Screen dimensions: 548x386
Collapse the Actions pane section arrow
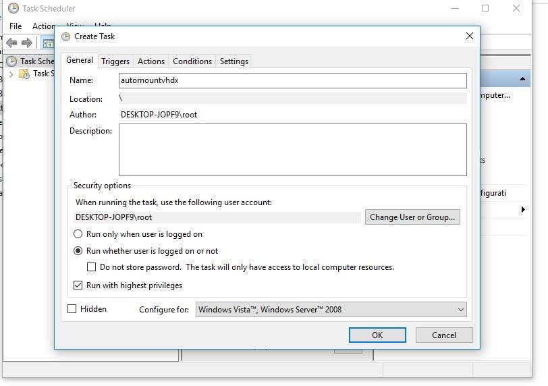coord(523,79)
